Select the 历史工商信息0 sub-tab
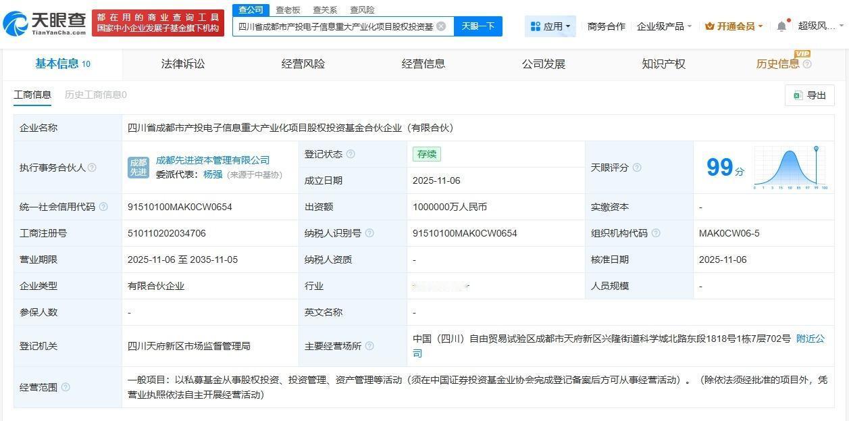This screenshot has width=849, height=421. [96, 95]
